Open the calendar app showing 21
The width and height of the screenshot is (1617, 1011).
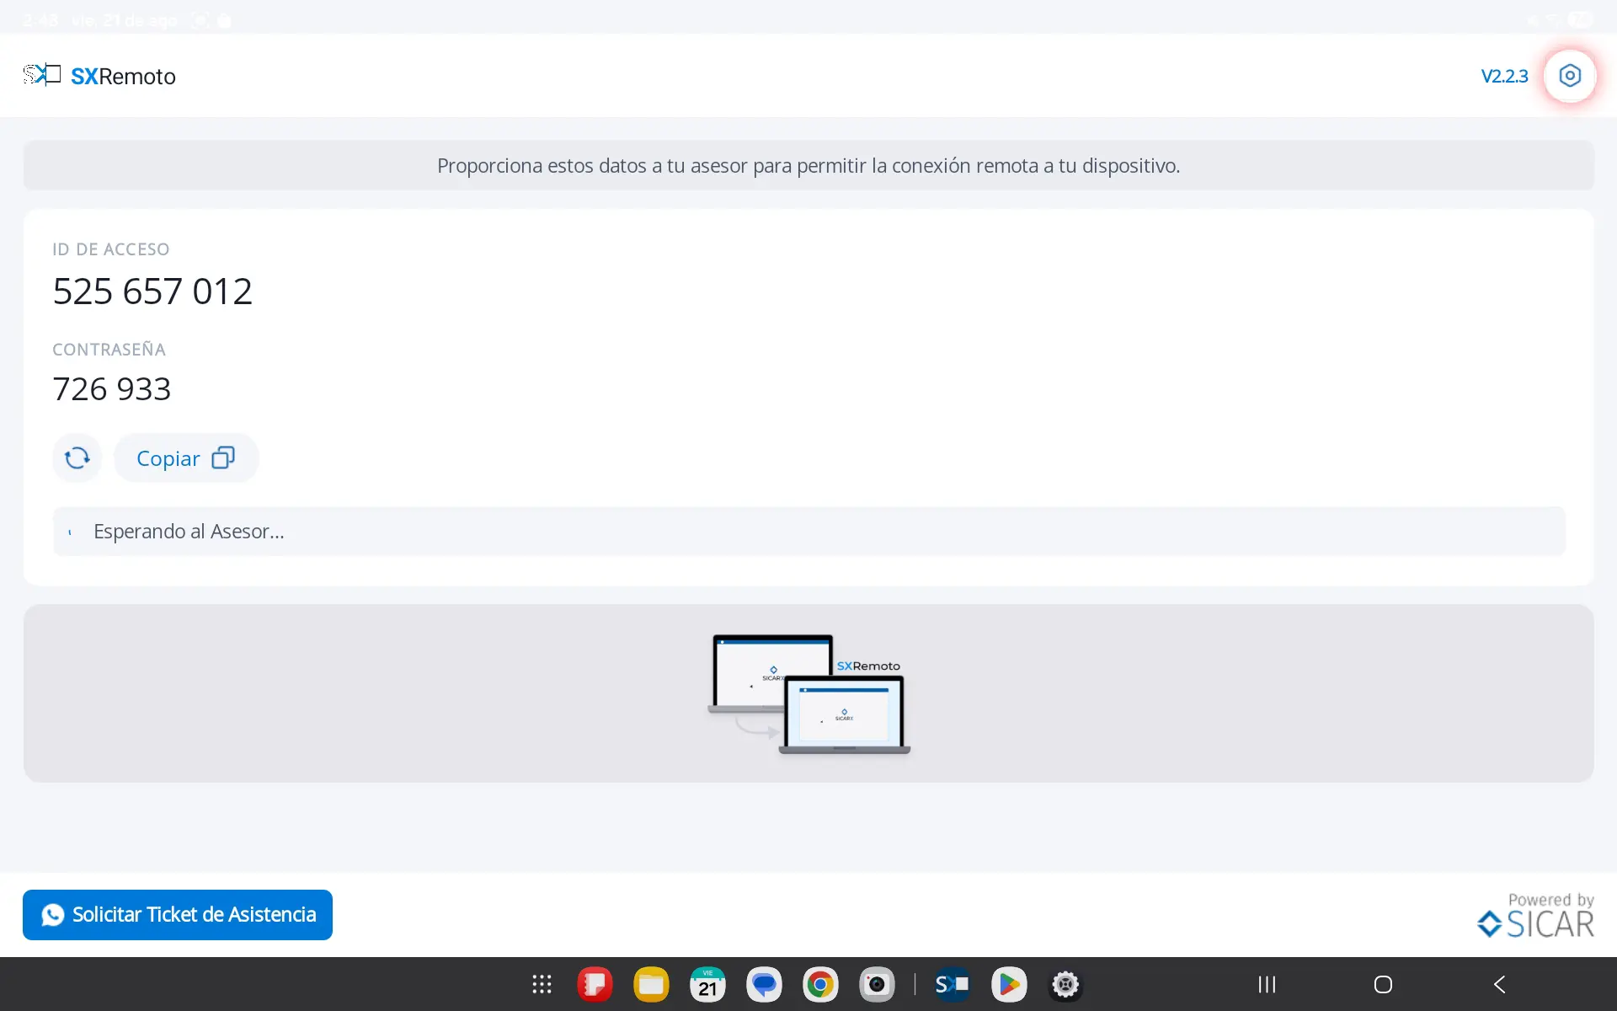[x=707, y=984]
